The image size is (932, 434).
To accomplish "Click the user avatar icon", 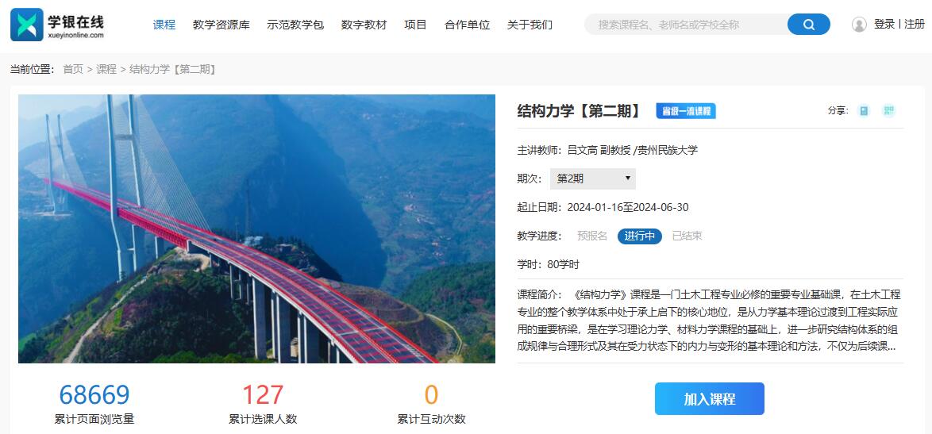I will [x=859, y=25].
